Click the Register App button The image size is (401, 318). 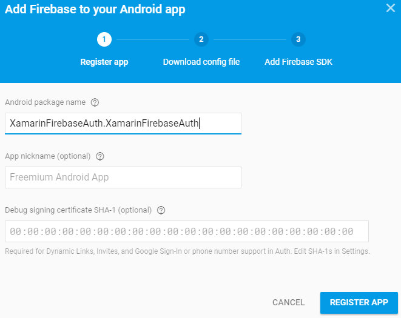click(359, 302)
